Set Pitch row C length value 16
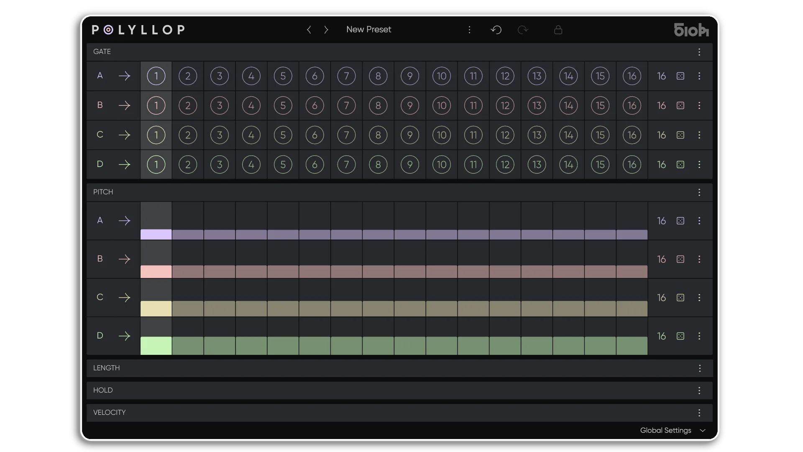803x452 pixels. click(x=661, y=298)
